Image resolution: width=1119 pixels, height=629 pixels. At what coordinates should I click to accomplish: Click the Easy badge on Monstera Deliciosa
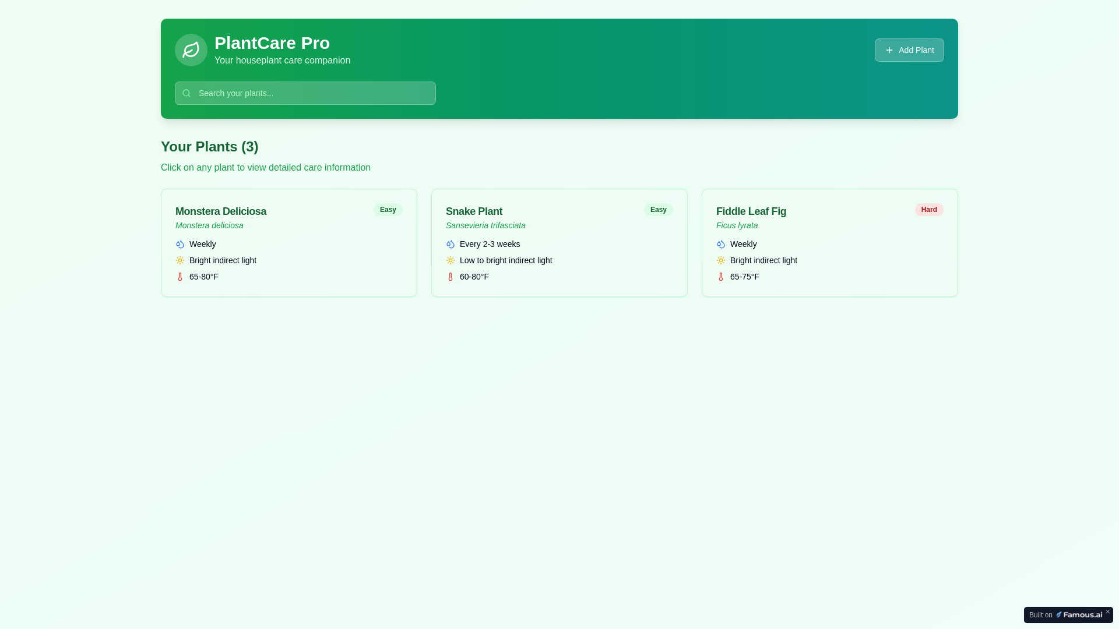tap(388, 210)
